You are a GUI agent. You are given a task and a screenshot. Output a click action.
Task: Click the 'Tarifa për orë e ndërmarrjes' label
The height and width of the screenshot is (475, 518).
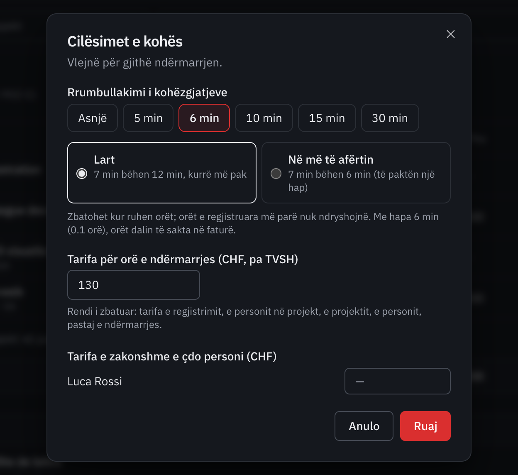[x=183, y=260]
